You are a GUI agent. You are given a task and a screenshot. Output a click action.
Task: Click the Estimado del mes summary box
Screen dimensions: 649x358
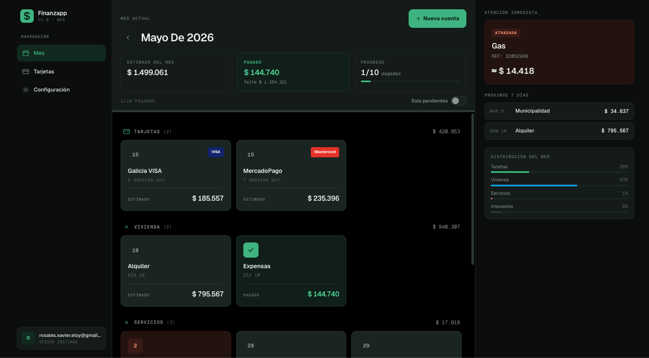point(176,72)
